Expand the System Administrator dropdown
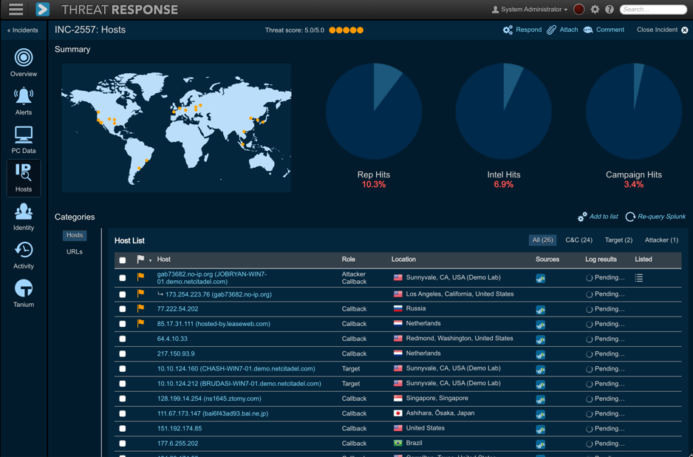 (530, 10)
